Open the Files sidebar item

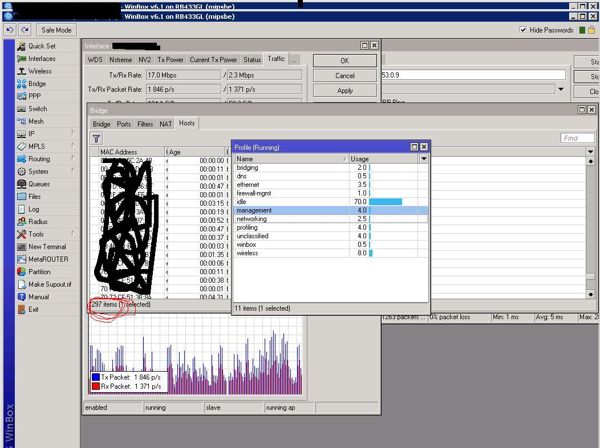[34, 197]
